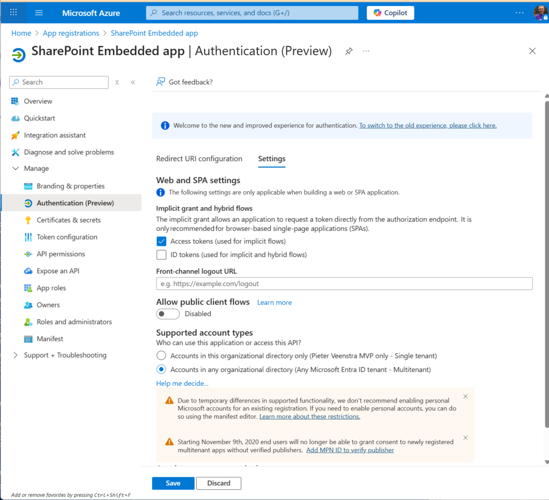Click the Microsoft Azure logo text

pos(91,13)
